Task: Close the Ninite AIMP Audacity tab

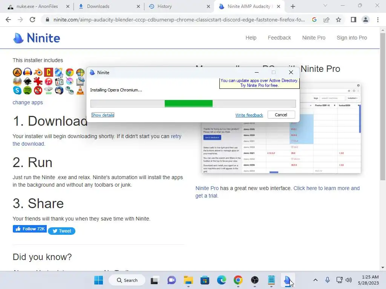Action: click(x=279, y=7)
